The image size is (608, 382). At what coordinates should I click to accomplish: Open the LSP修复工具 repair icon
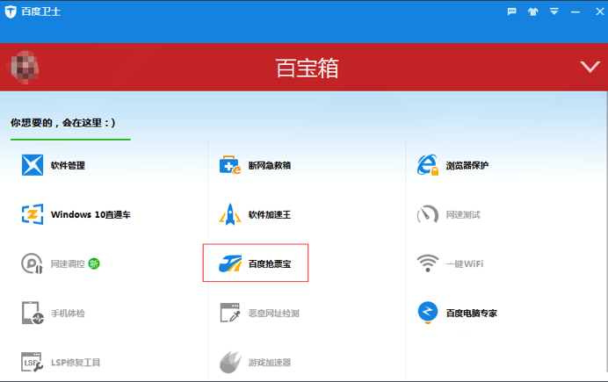tap(33, 362)
